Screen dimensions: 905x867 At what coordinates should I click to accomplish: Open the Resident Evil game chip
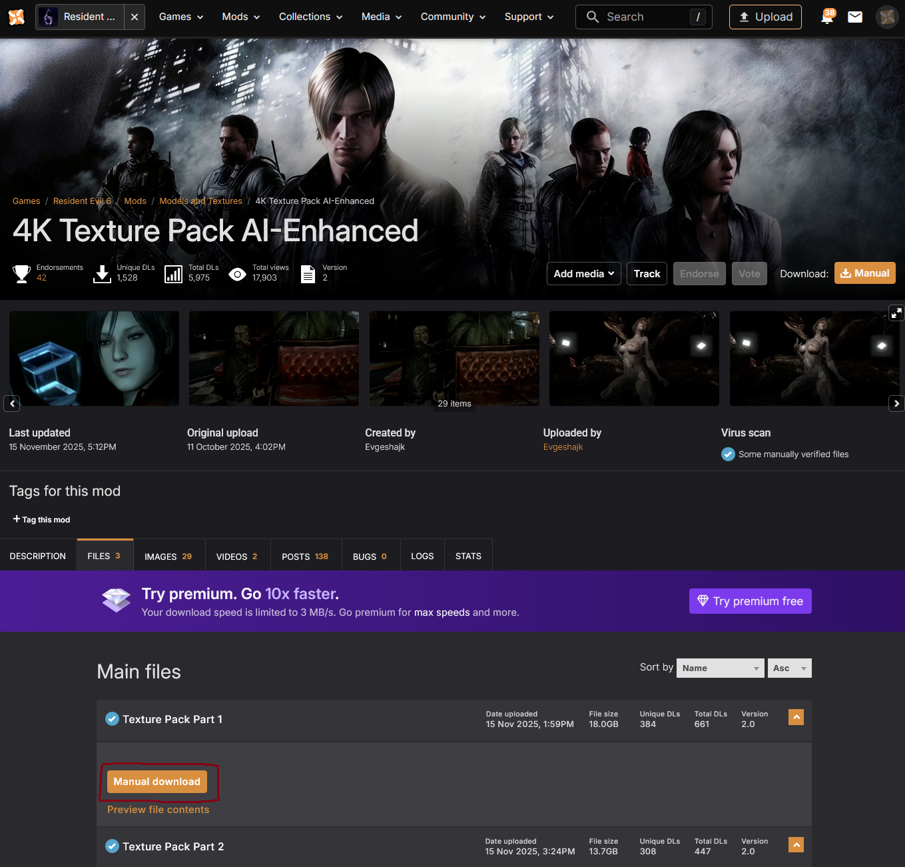point(80,17)
